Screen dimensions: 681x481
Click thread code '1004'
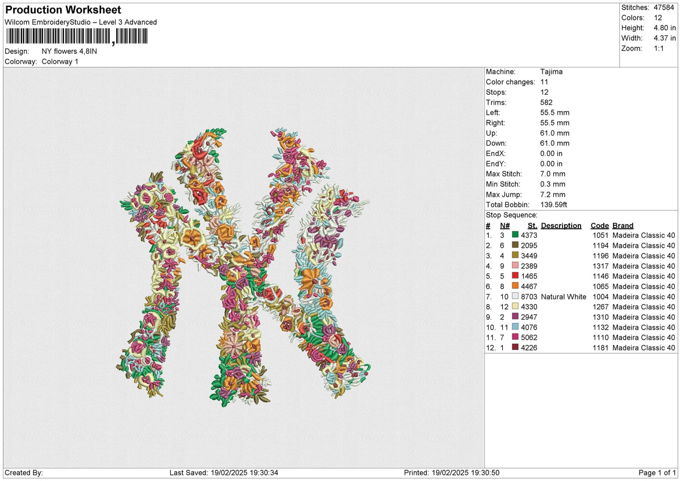click(600, 296)
